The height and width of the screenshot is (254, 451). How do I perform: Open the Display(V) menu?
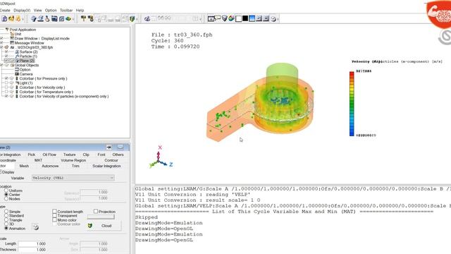pos(22,10)
